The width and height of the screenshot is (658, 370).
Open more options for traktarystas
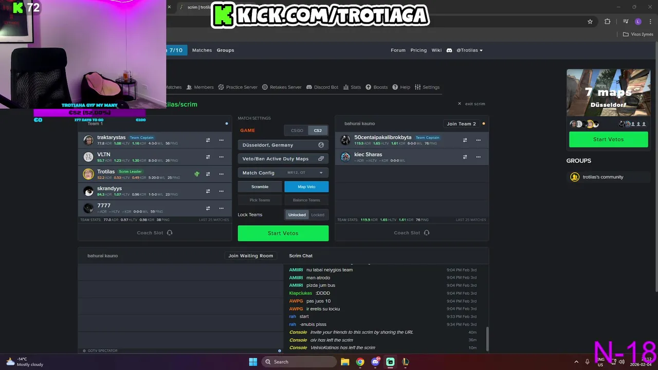[221, 140]
